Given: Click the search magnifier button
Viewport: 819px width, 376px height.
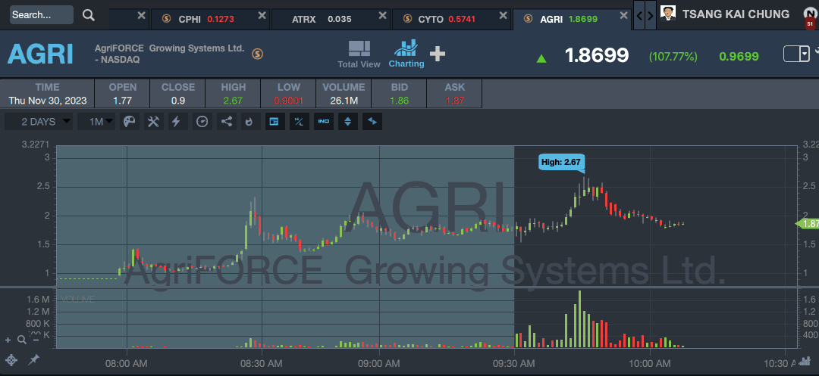Looking at the screenshot, I should pos(88,15).
